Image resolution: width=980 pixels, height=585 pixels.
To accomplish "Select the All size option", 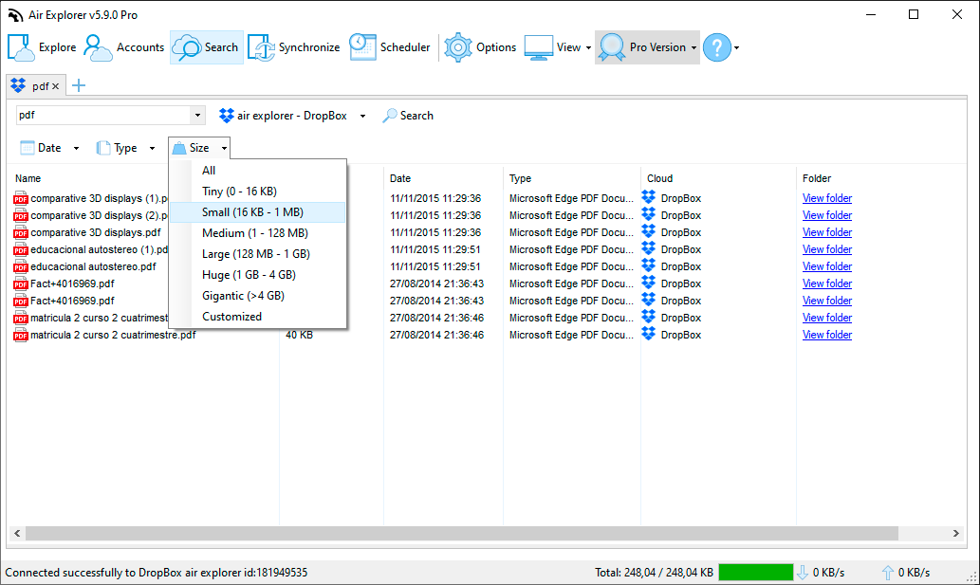I will tap(257, 171).
